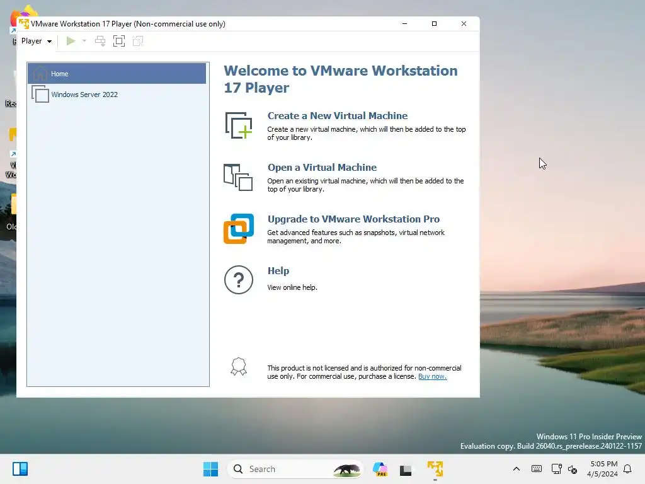Click Upgrade to VMware Workstation Pro link
645x484 pixels.
coord(353,219)
